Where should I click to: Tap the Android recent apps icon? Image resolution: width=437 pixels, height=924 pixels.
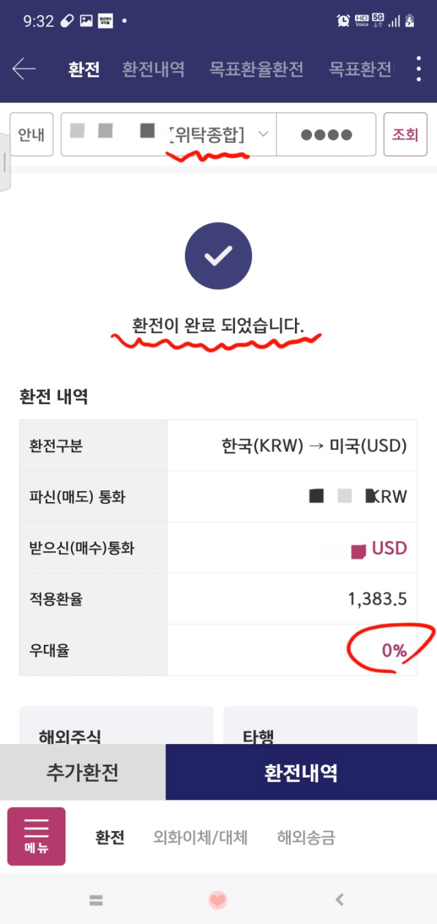(x=96, y=900)
